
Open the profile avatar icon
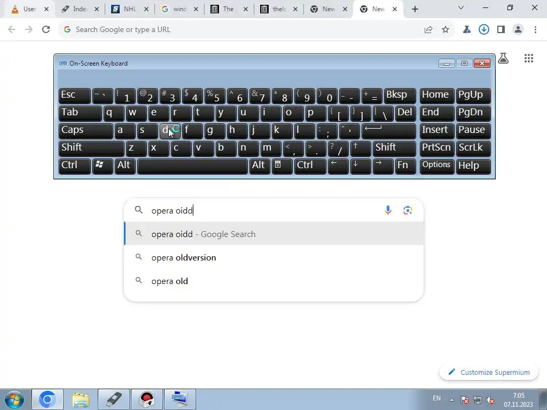point(518,30)
